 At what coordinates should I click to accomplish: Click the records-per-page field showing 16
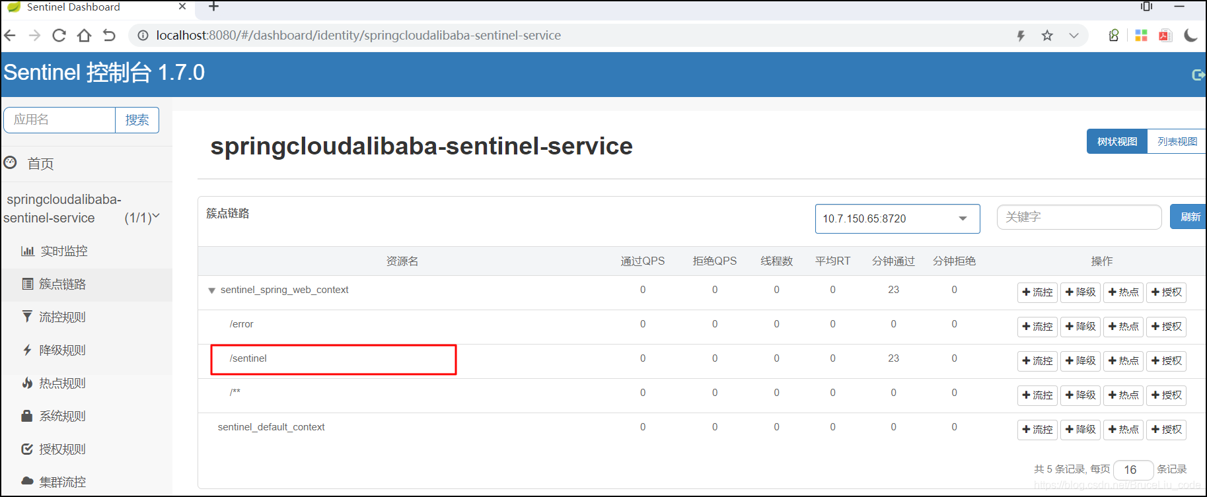pos(1133,470)
